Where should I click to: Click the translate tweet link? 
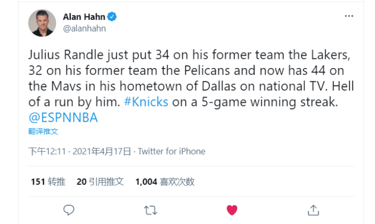pyautogui.click(x=43, y=131)
